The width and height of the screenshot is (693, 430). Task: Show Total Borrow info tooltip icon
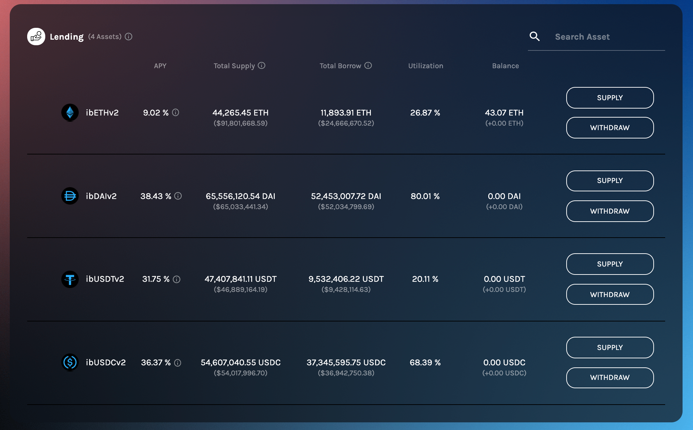click(x=368, y=65)
